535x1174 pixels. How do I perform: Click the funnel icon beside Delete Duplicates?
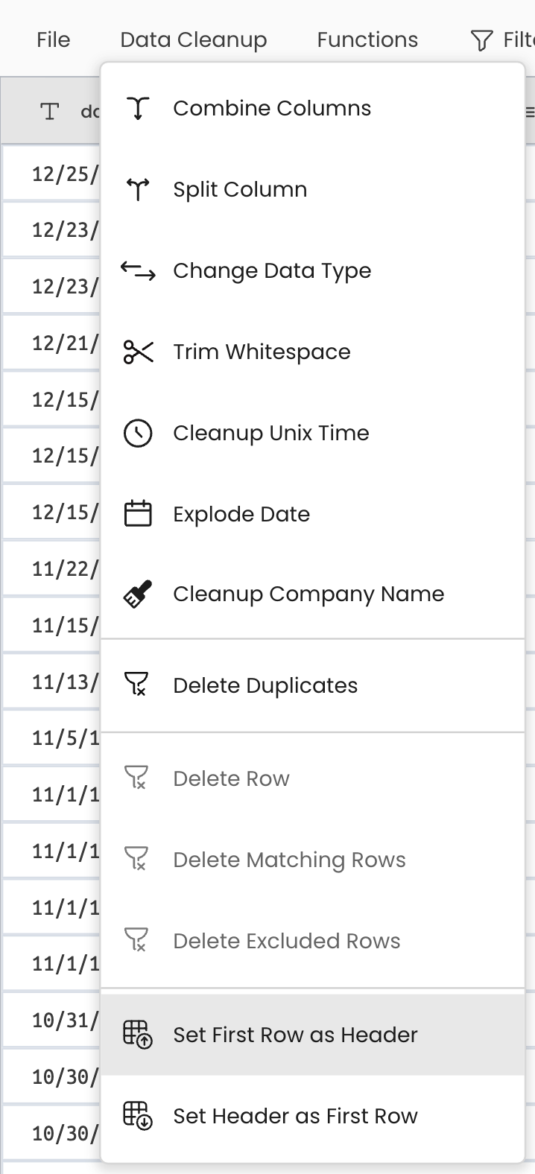(x=138, y=685)
